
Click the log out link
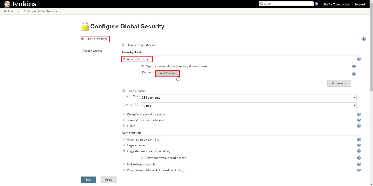pyautogui.click(x=360, y=4)
